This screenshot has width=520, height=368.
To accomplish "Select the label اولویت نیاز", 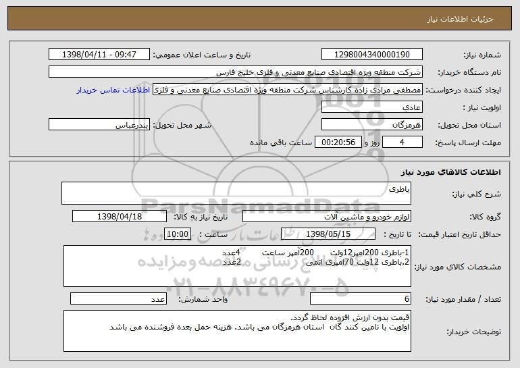I will 482,107.
